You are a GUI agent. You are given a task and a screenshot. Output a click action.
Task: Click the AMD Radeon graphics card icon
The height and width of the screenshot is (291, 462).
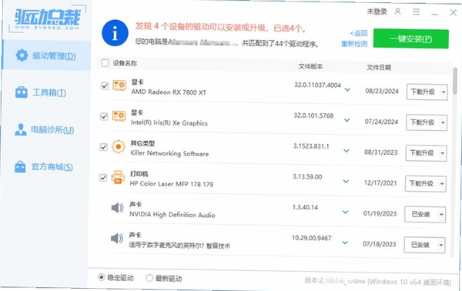[x=119, y=85]
